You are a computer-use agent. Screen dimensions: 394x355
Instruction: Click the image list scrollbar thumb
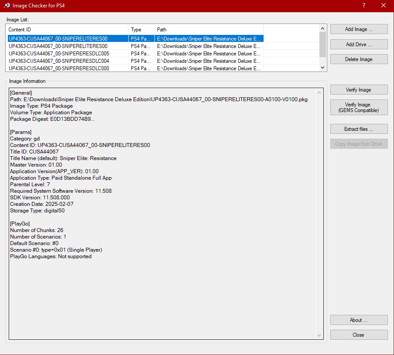click(322, 44)
